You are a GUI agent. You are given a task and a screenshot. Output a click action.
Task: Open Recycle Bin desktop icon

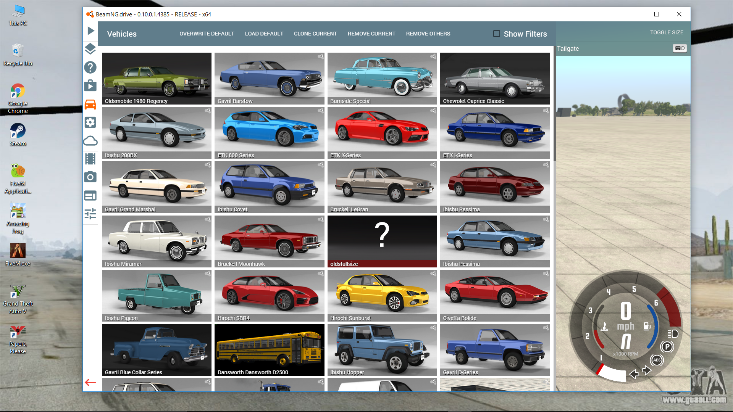(18, 55)
